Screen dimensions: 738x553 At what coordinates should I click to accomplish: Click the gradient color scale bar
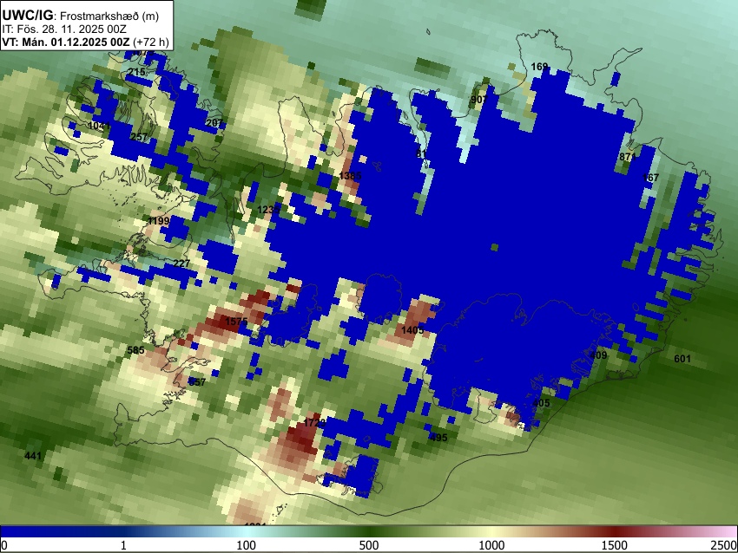click(369, 532)
